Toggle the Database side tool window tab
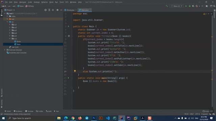The width and height of the screenshot is (216, 121). pyautogui.click(x=215, y=14)
